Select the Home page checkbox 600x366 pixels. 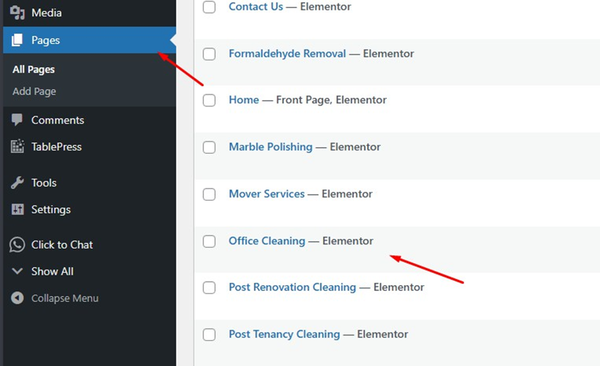(210, 100)
